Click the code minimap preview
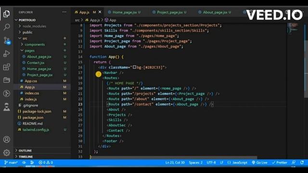308x173 pixels. (294, 28)
